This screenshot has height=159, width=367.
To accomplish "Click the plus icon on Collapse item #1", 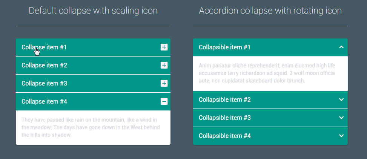I will point(164,47).
